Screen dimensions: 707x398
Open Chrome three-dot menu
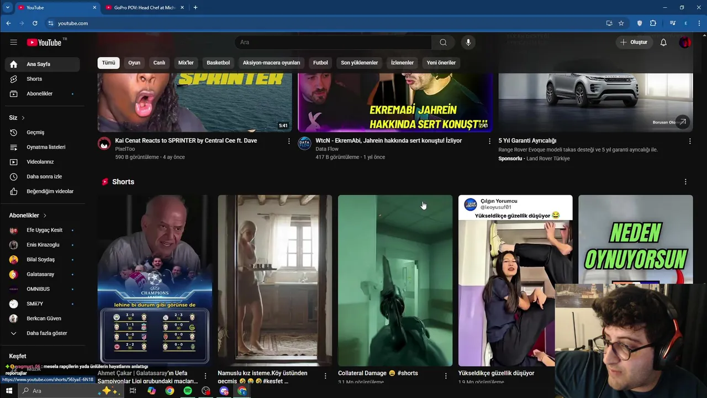pyautogui.click(x=699, y=23)
